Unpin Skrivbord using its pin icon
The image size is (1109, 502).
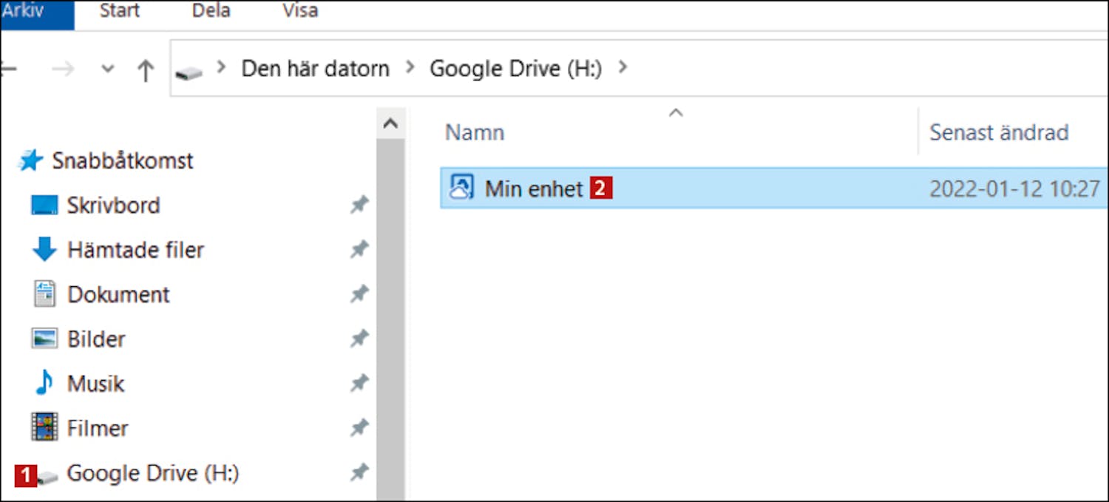pos(359,206)
